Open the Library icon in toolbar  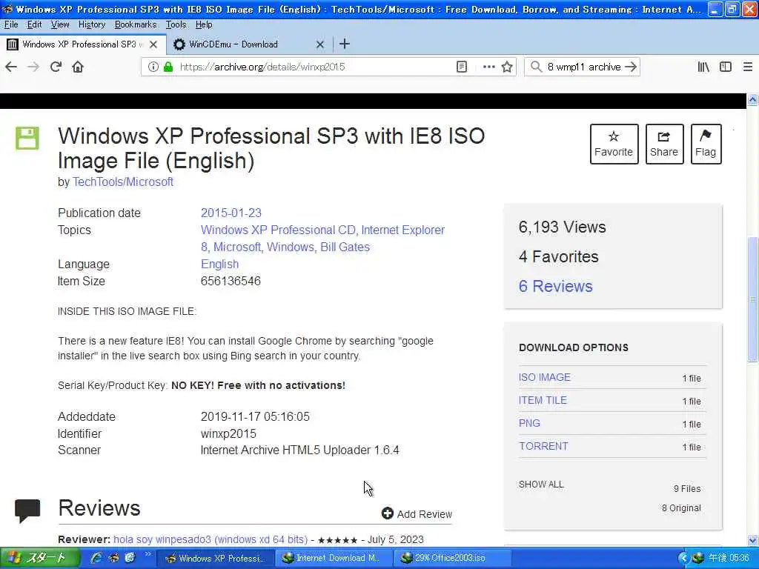[703, 67]
